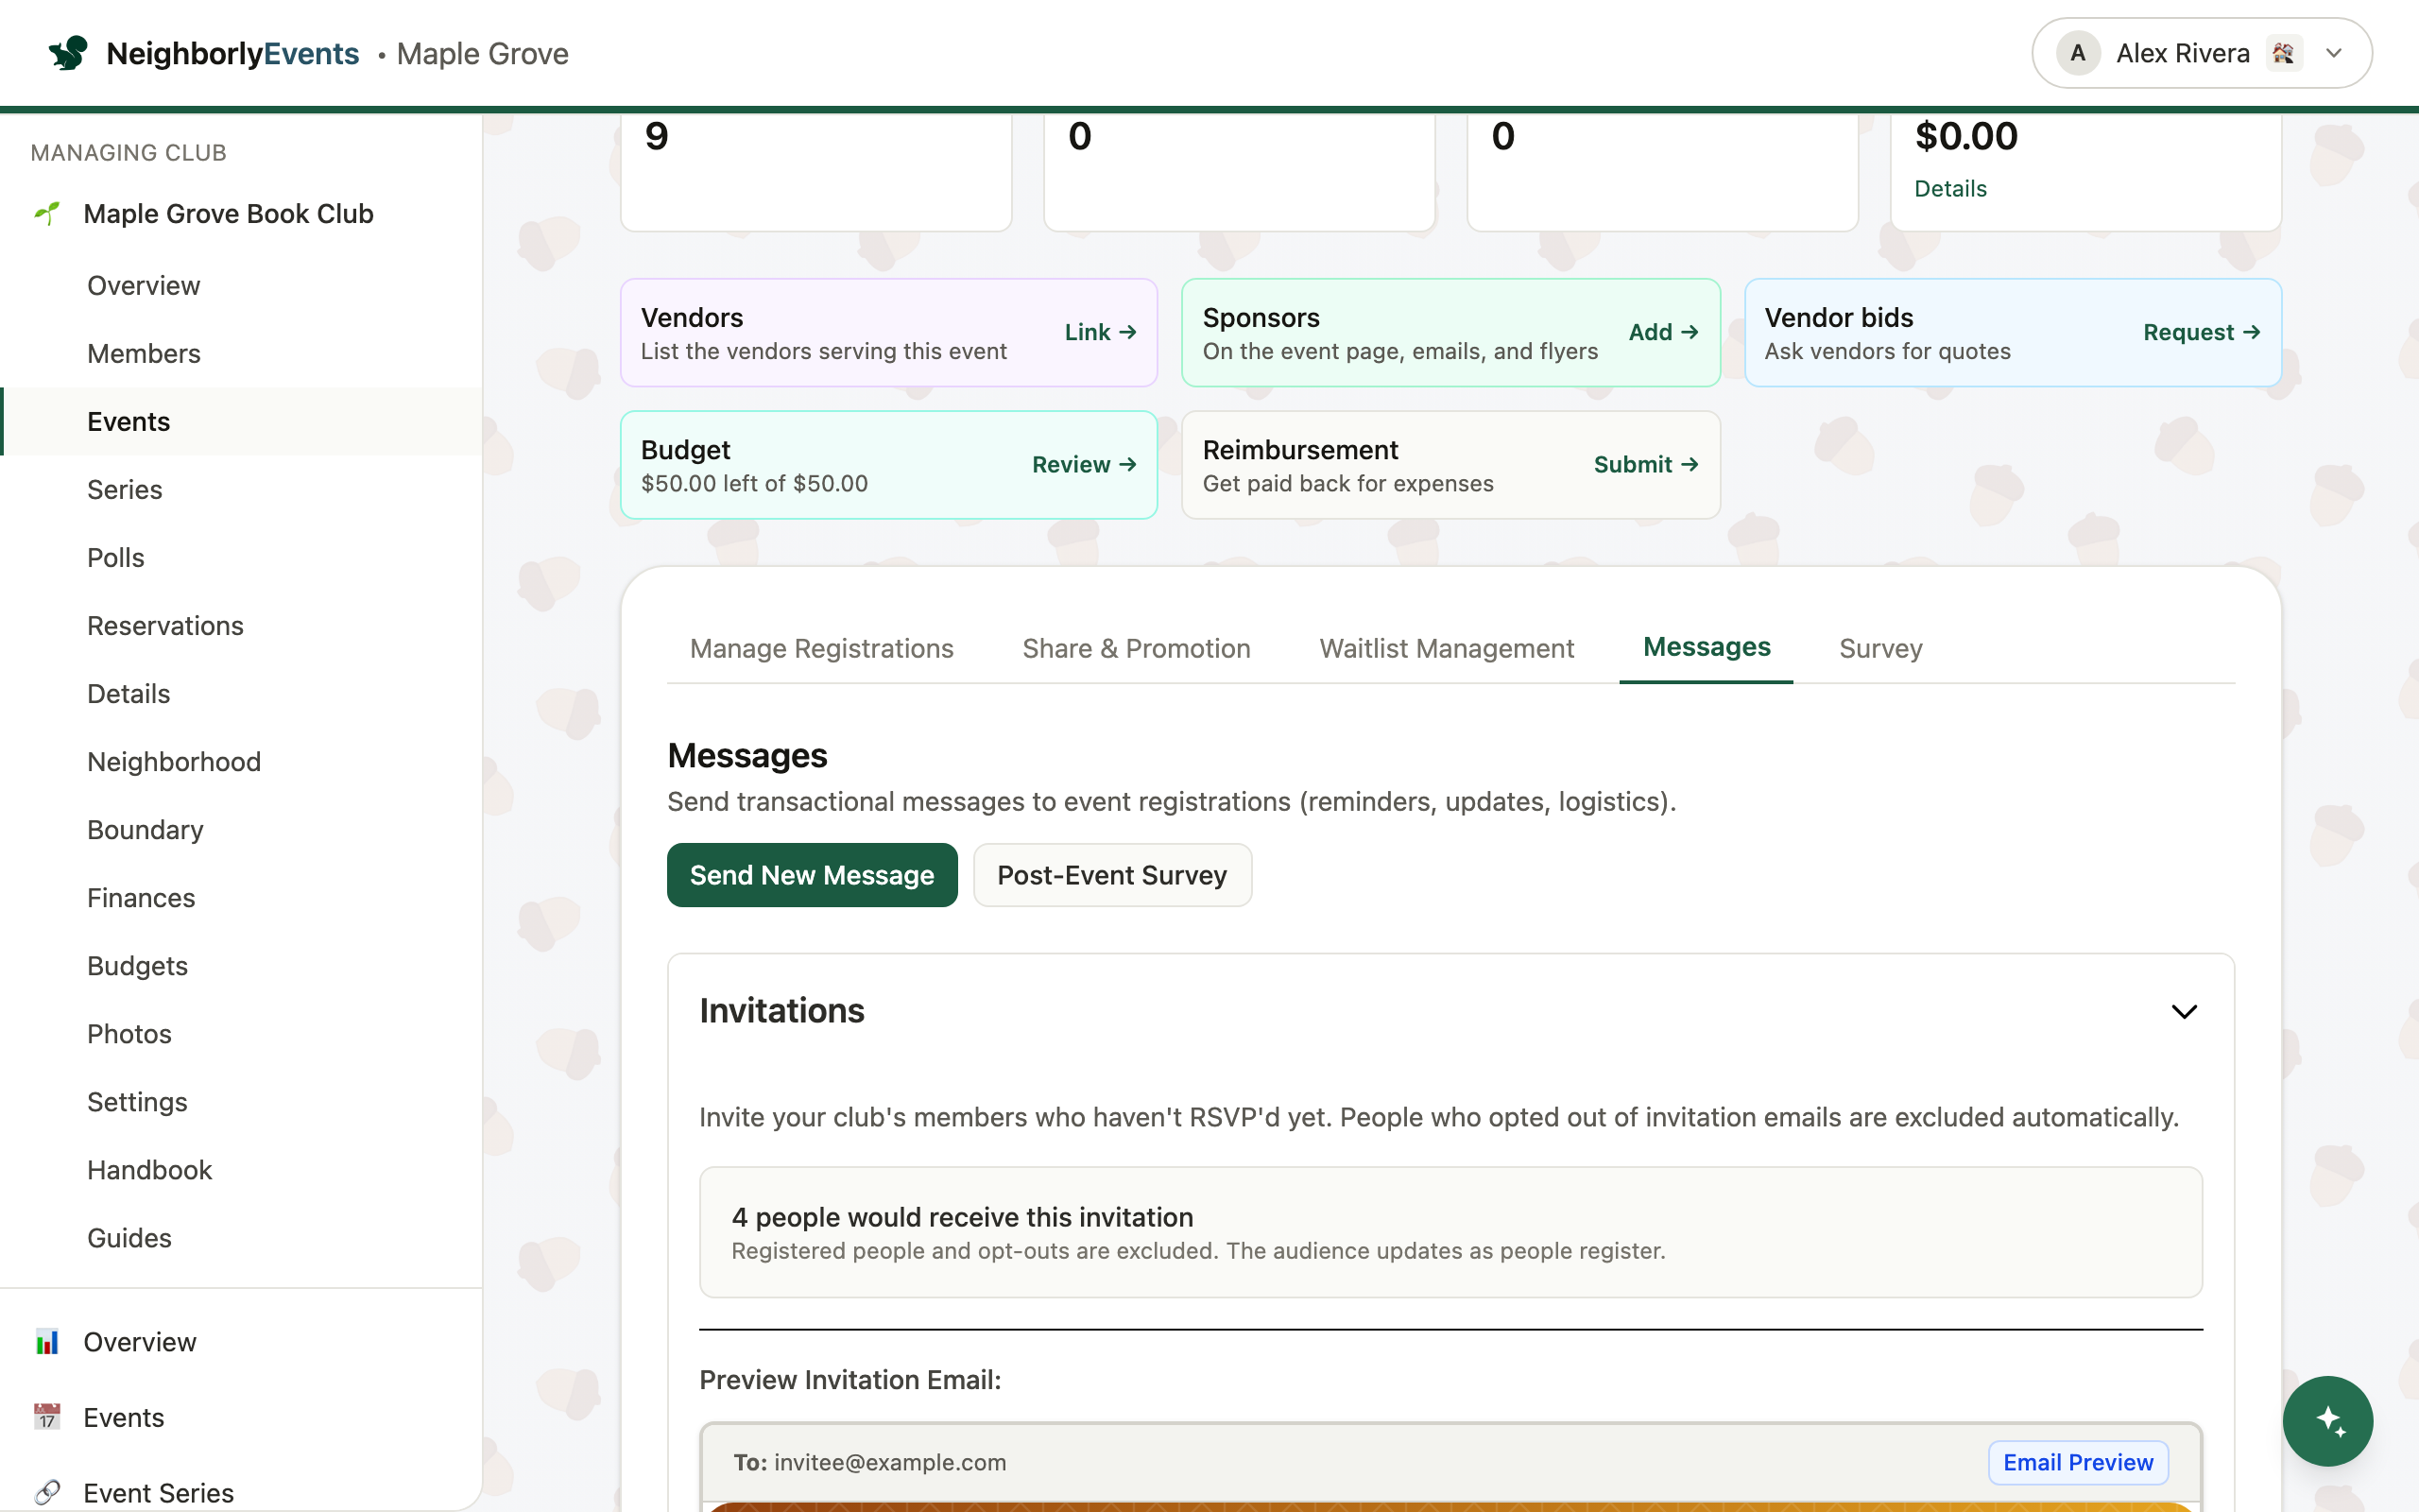Open Series in the sidebar
The width and height of the screenshot is (2419, 1512).
(x=241, y=489)
